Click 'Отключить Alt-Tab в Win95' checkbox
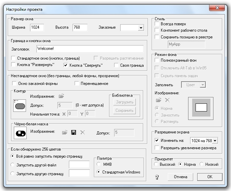Screen dimensions: 231x191 point(157,68)
